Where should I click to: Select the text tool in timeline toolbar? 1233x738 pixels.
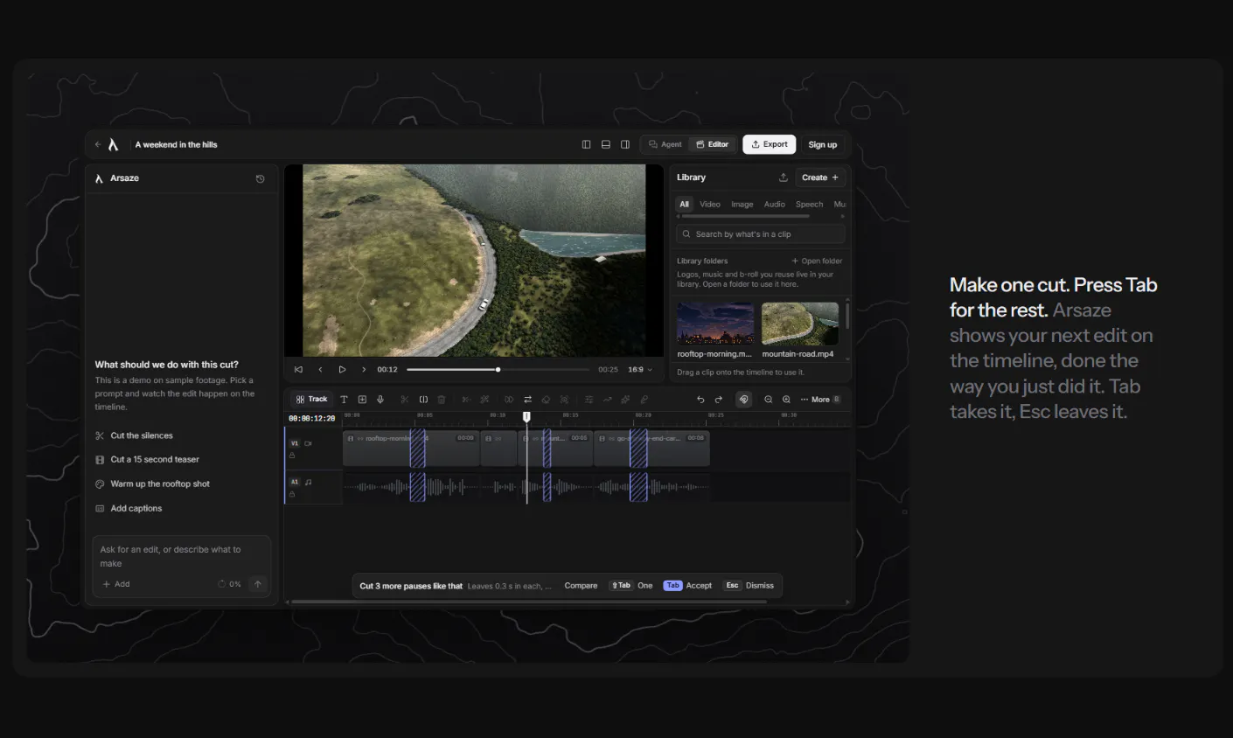[x=344, y=400]
